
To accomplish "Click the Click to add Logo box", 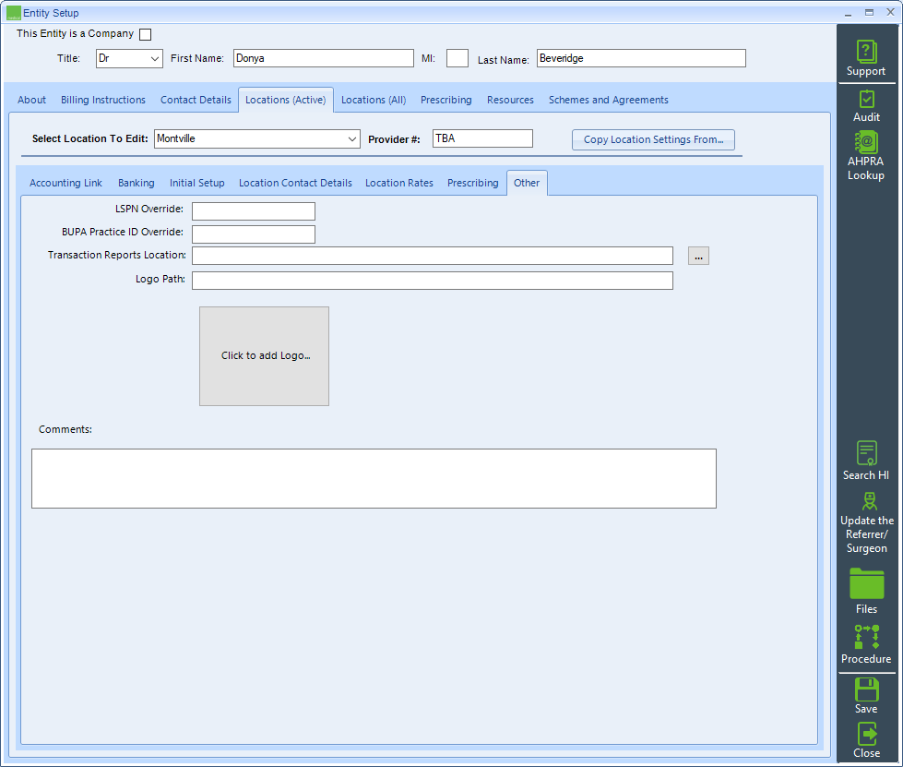I will (265, 356).
